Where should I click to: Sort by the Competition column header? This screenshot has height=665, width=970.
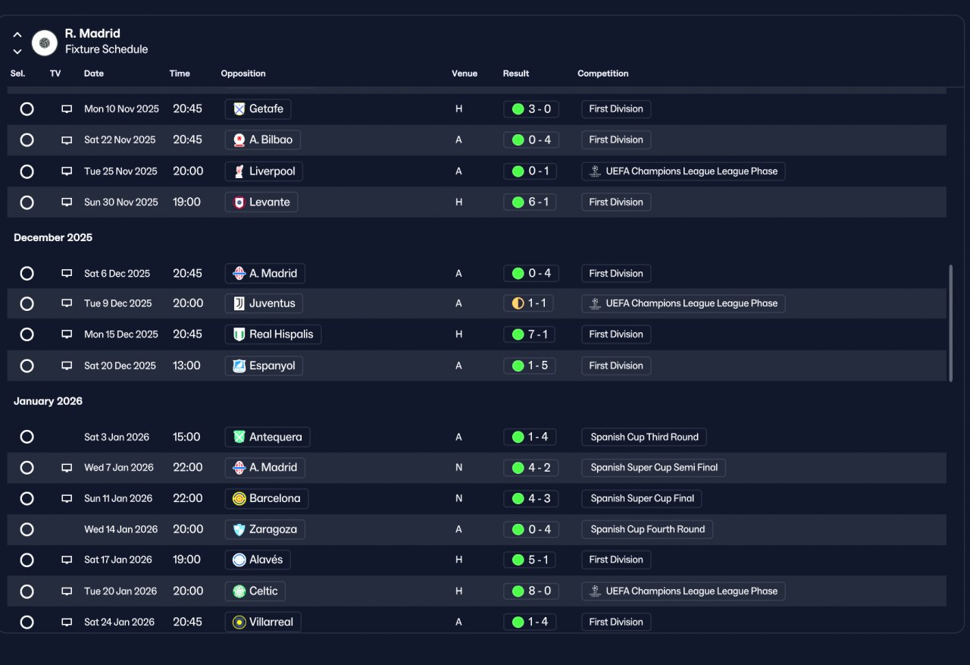click(603, 74)
